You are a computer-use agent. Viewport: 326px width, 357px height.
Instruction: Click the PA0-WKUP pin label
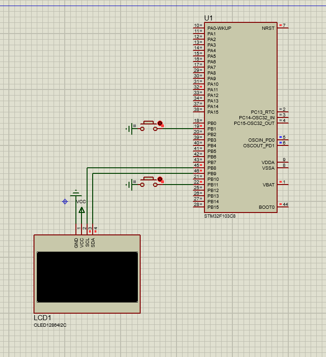pyautogui.click(x=219, y=28)
